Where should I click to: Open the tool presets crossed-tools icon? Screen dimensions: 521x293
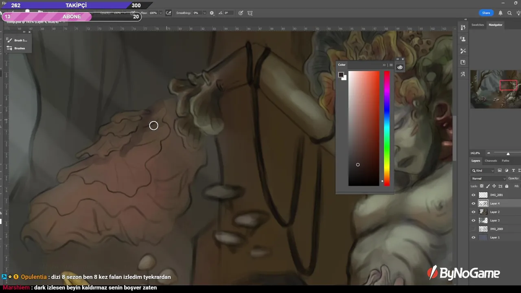pos(463,51)
